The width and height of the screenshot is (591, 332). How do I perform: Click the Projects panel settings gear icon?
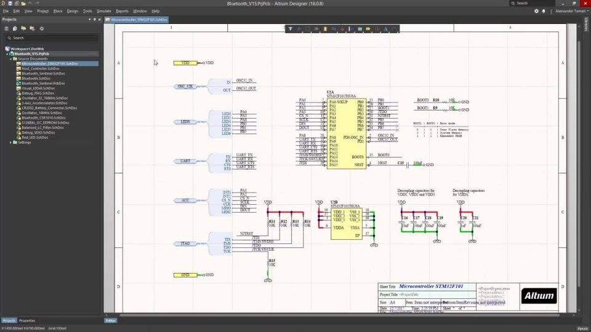42,29
